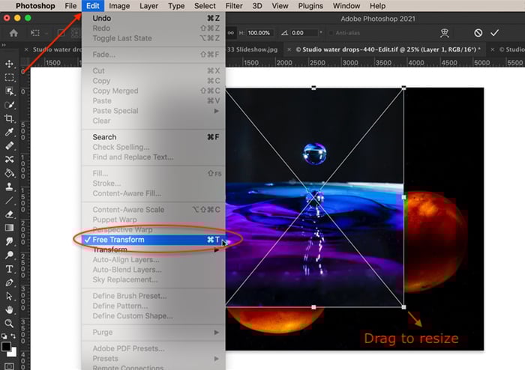Image resolution: width=525 pixels, height=370 pixels.
Task: Select the Dodge tool
Action: click(9, 255)
